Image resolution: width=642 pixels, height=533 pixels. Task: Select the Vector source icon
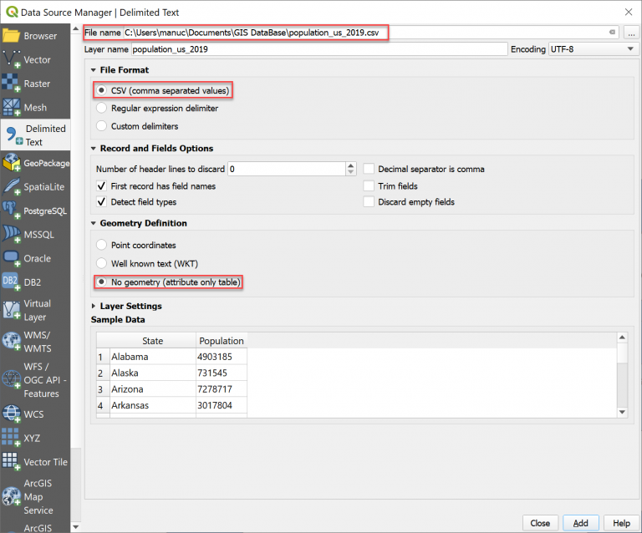tap(11, 60)
